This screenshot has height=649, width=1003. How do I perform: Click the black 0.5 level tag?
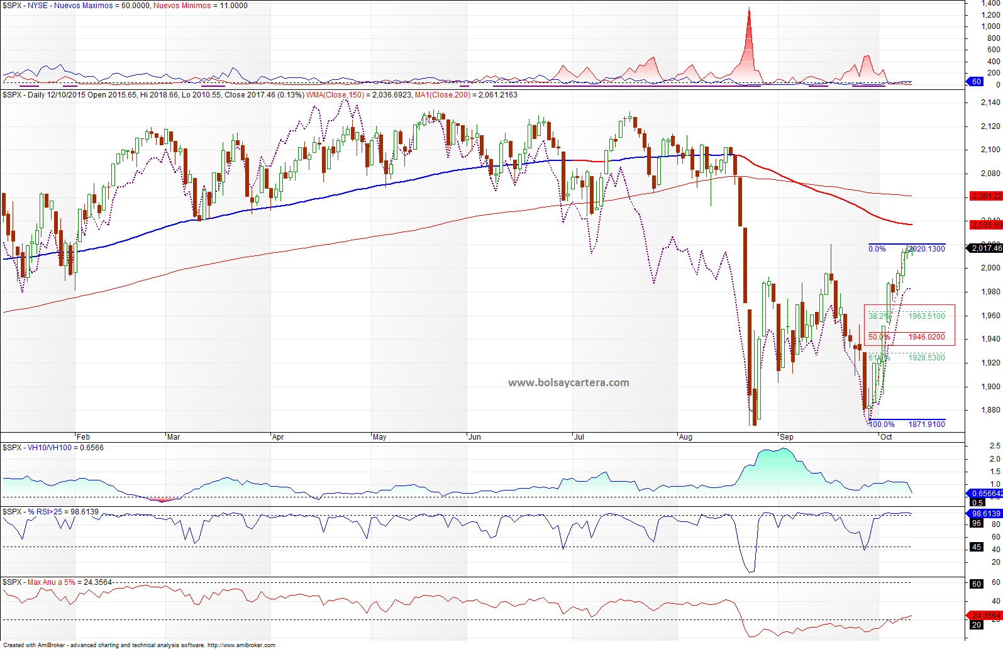coord(977,502)
